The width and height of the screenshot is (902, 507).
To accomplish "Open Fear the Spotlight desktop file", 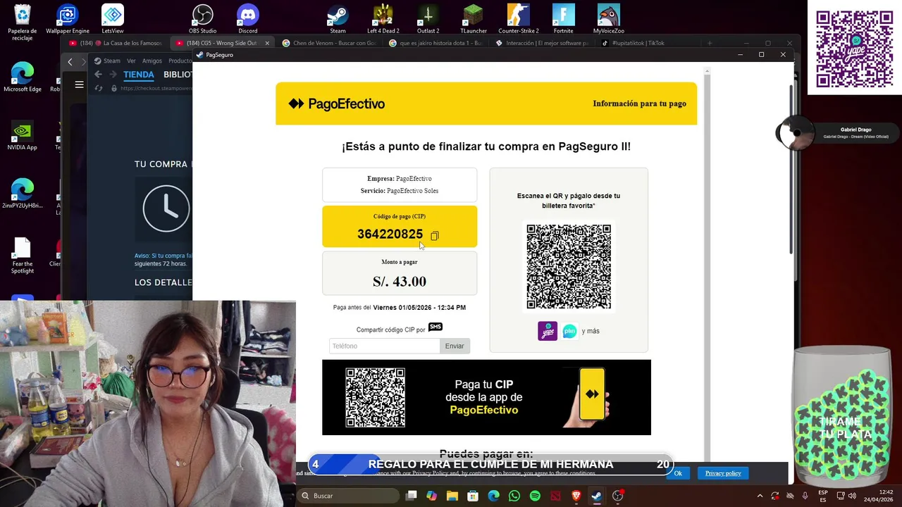I will (23, 256).
